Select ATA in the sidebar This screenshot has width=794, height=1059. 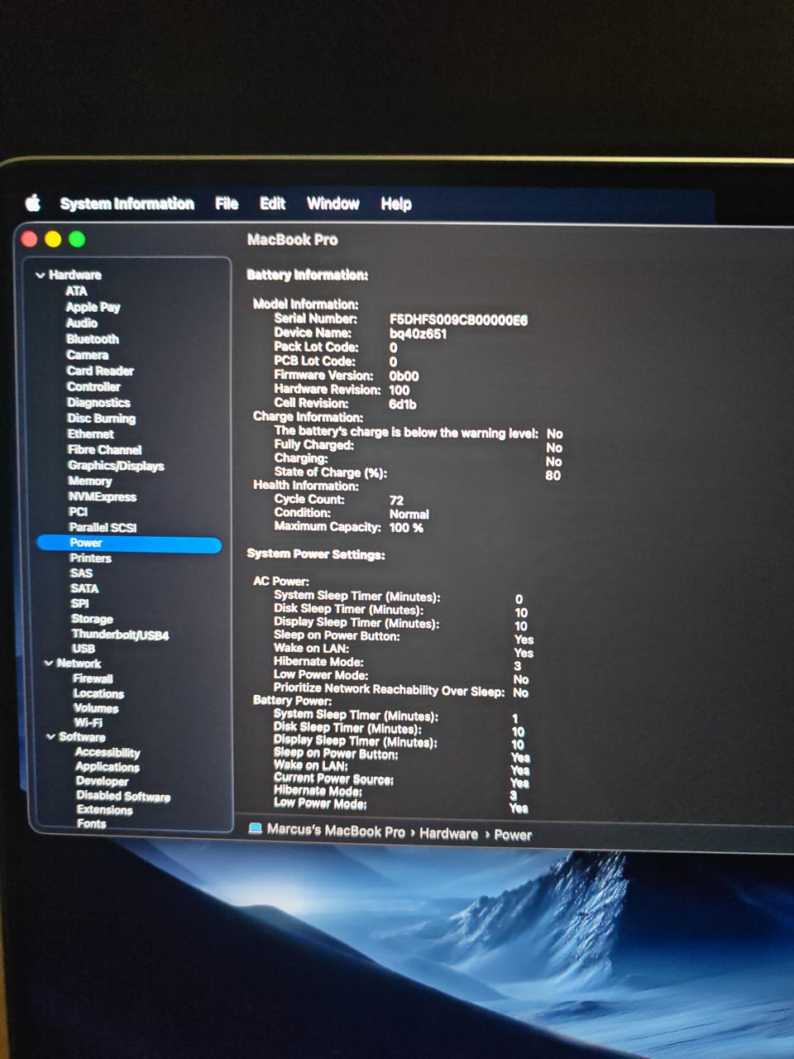76,291
